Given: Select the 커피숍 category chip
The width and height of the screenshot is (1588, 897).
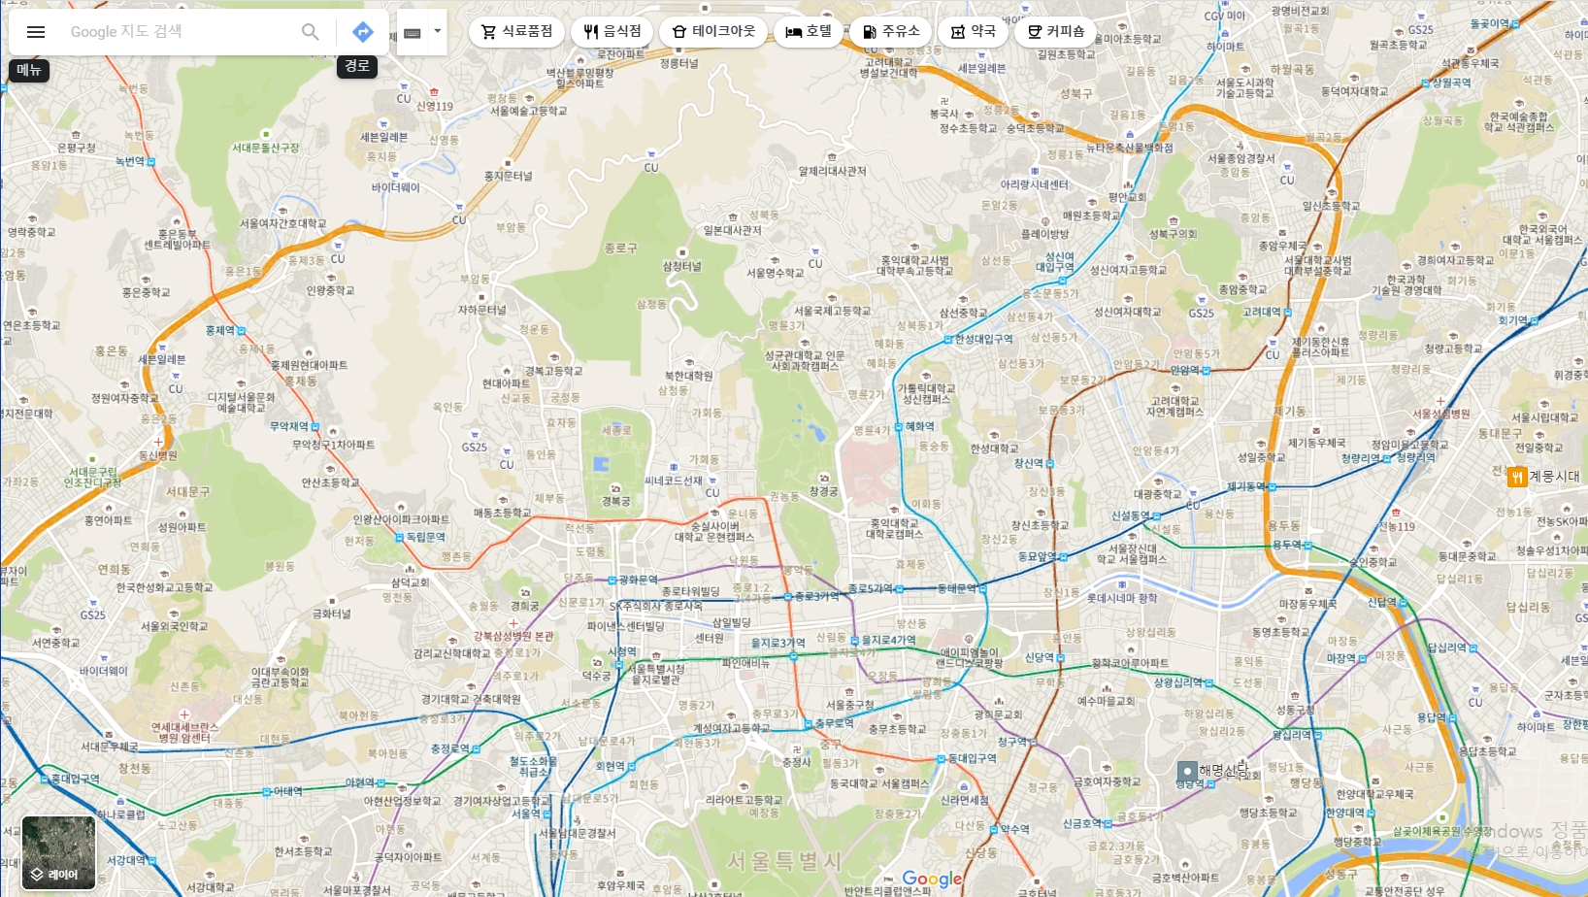Looking at the screenshot, I should (x=1055, y=32).
